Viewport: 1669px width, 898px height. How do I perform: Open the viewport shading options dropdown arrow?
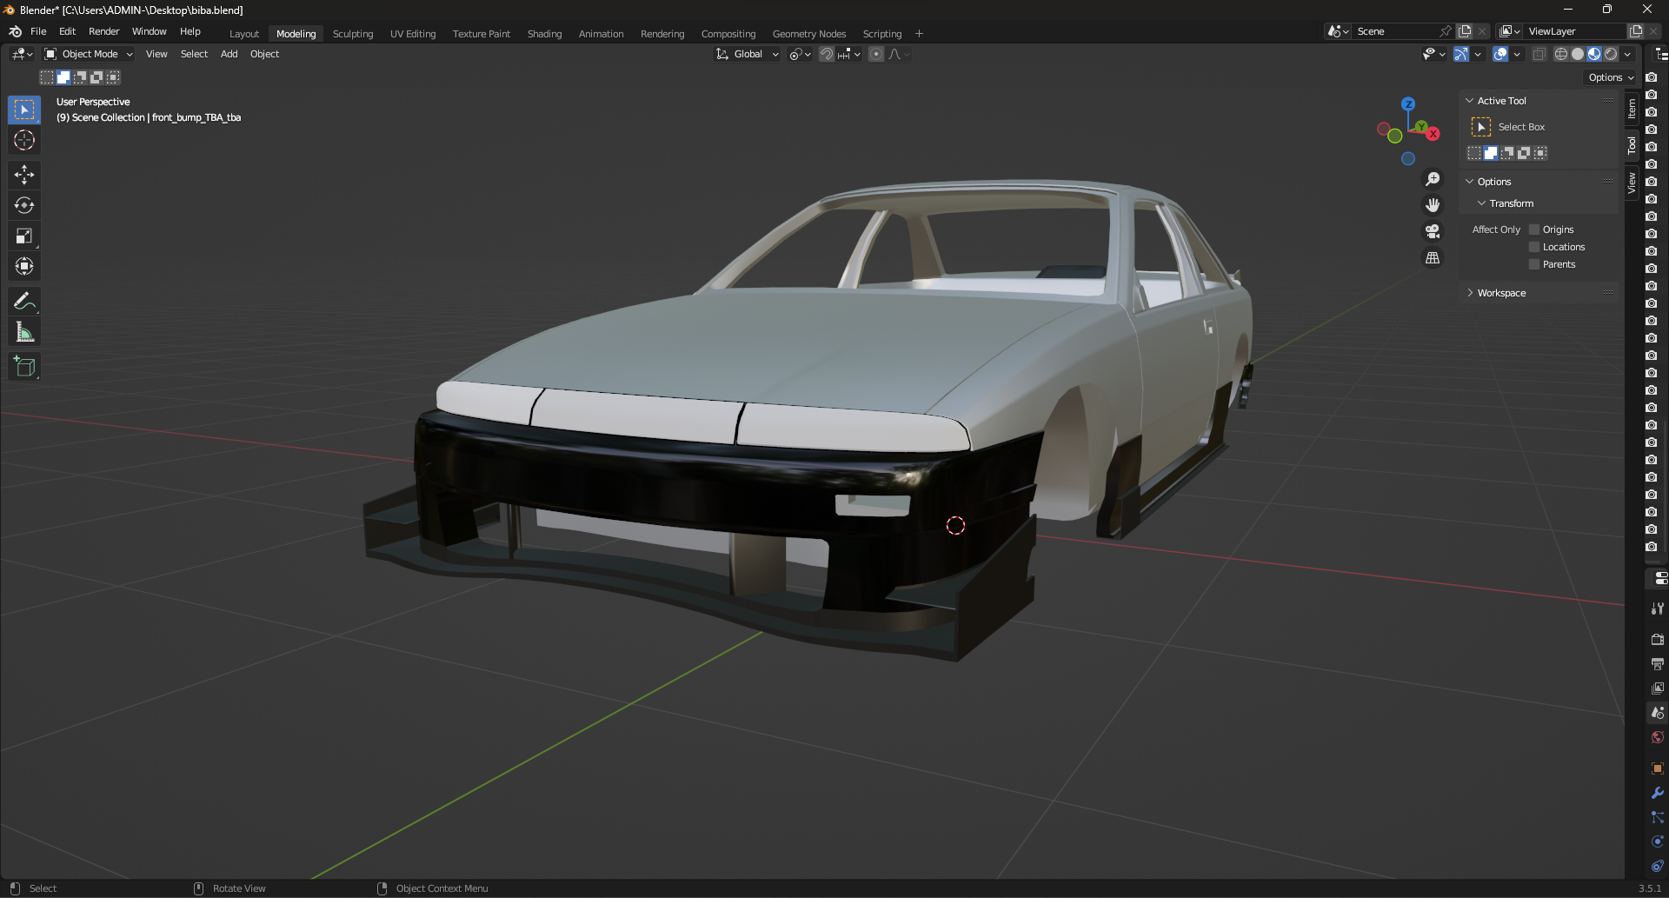coord(1627,54)
